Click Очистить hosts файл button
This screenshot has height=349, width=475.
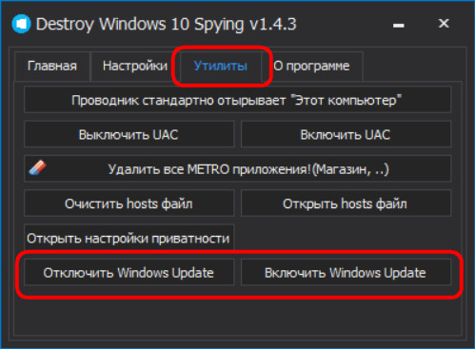(x=129, y=204)
